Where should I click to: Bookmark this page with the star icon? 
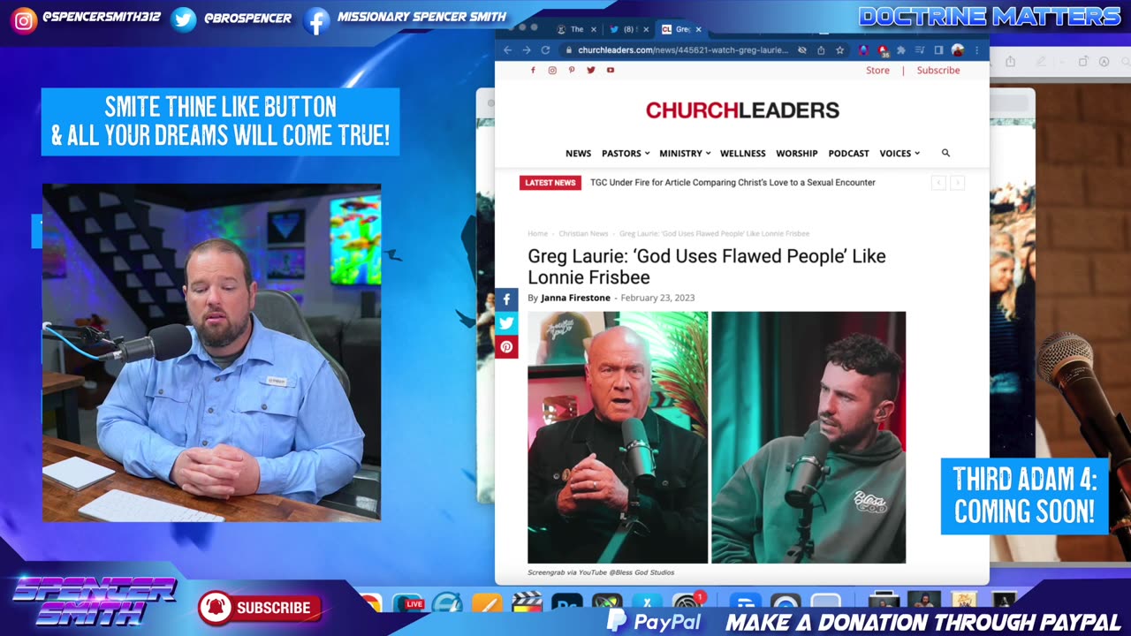839,50
